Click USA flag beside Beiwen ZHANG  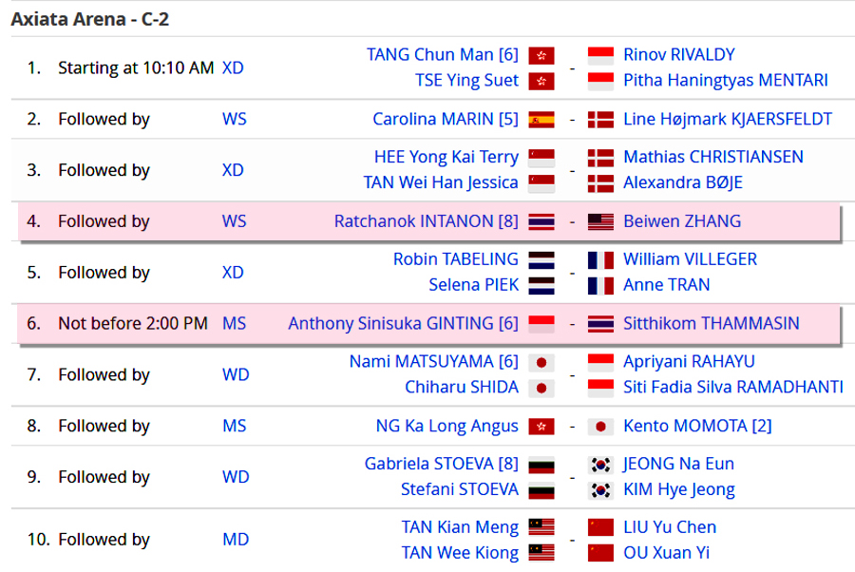coord(600,221)
